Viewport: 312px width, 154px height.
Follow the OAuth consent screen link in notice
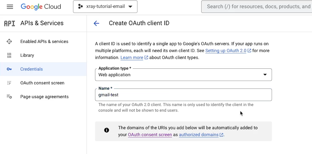tap(150, 135)
